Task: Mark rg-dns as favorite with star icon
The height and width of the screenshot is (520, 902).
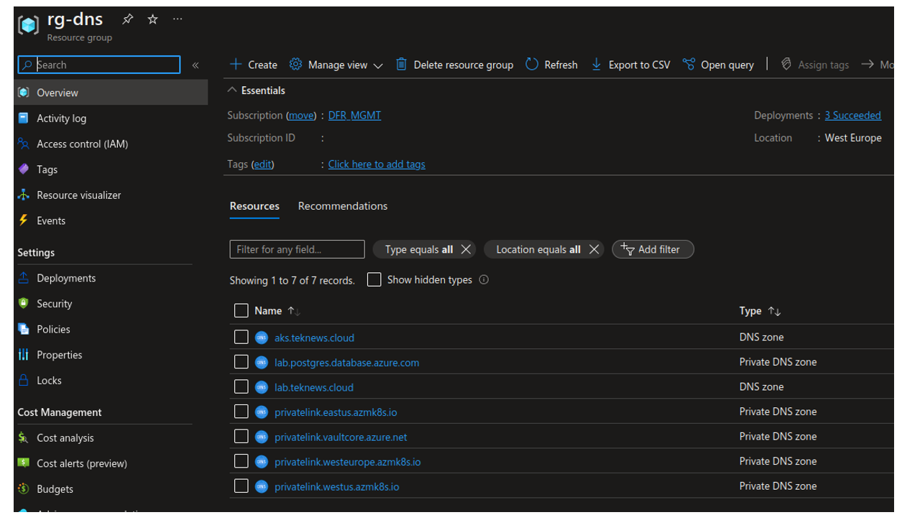Action: click(x=152, y=19)
